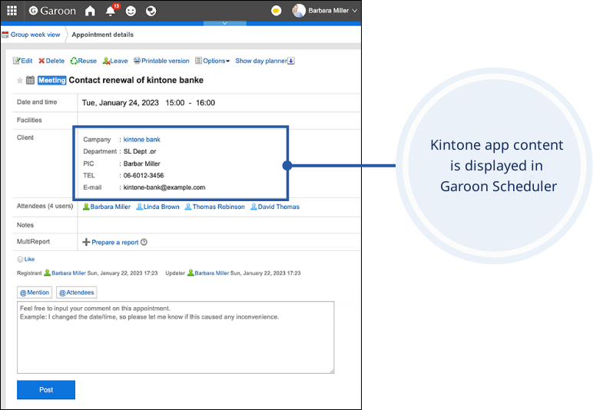This screenshot has width=593, height=410.
Task: Open attendee Linda Brown's profile
Action: pos(161,207)
